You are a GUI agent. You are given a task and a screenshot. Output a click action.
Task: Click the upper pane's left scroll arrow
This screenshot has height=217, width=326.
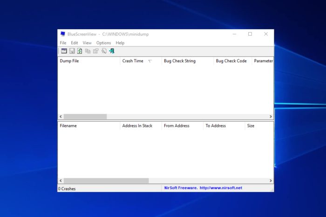pos(61,117)
